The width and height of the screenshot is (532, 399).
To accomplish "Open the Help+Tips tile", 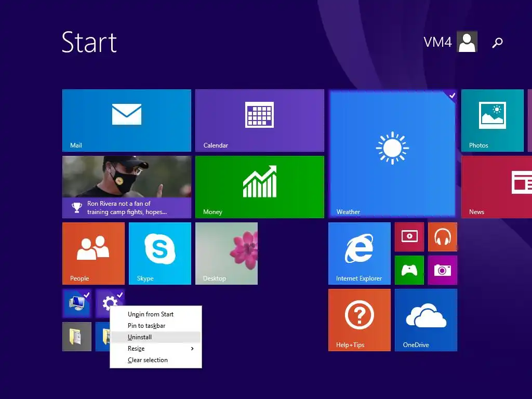I will [x=360, y=320].
